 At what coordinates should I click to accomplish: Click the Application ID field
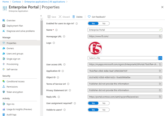(125, 71)
